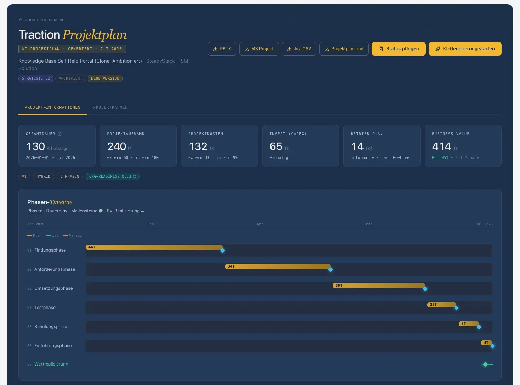Open Status pflegen
The width and height of the screenshot is (520, 385).
399,49
